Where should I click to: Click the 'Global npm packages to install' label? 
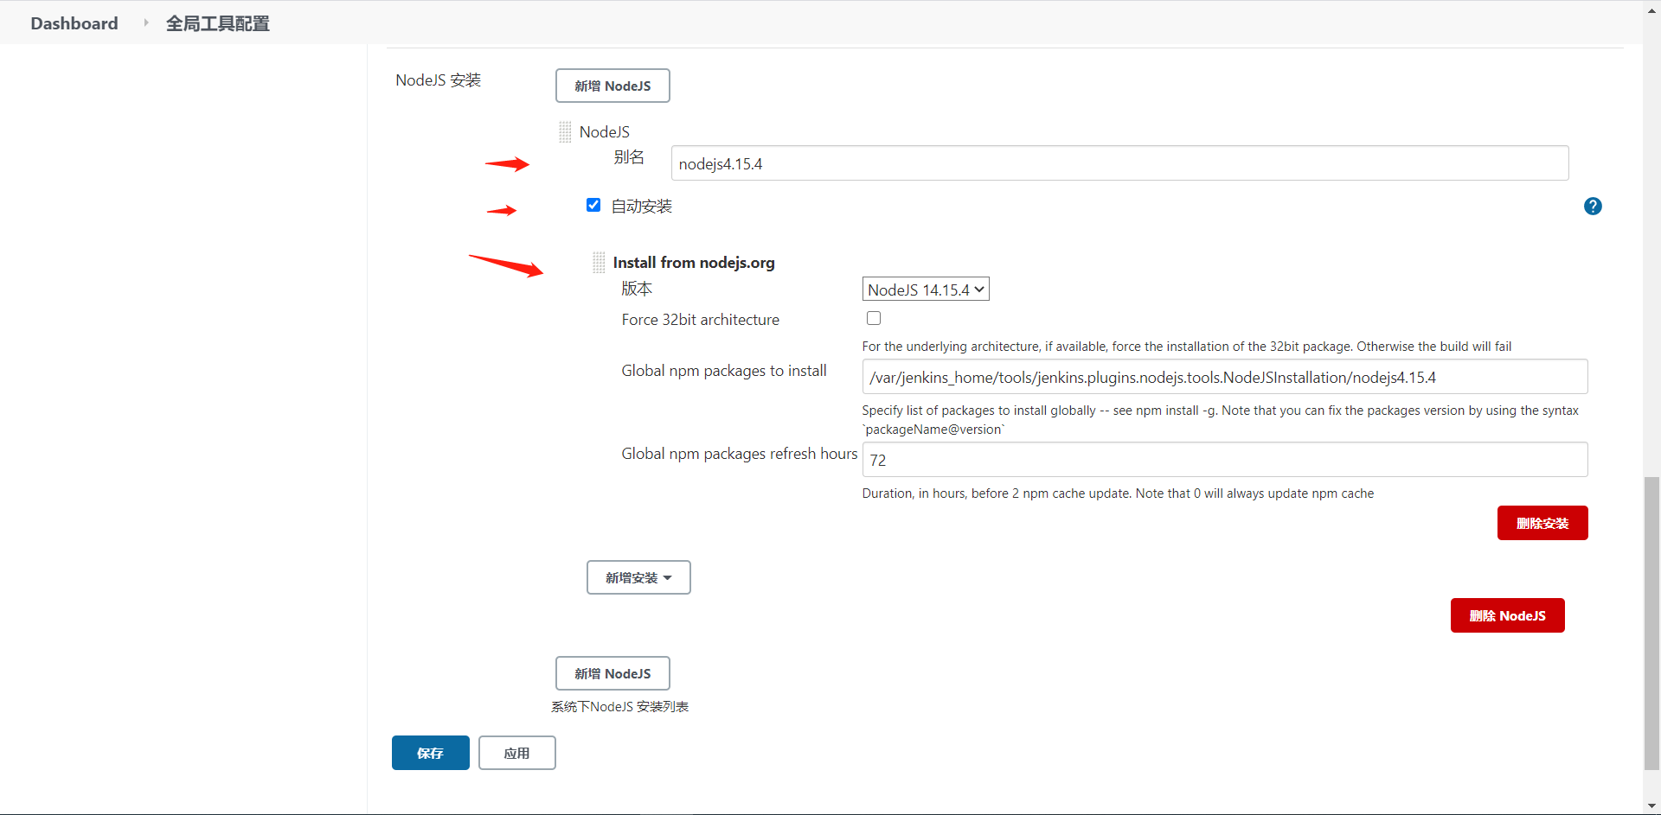724,371
